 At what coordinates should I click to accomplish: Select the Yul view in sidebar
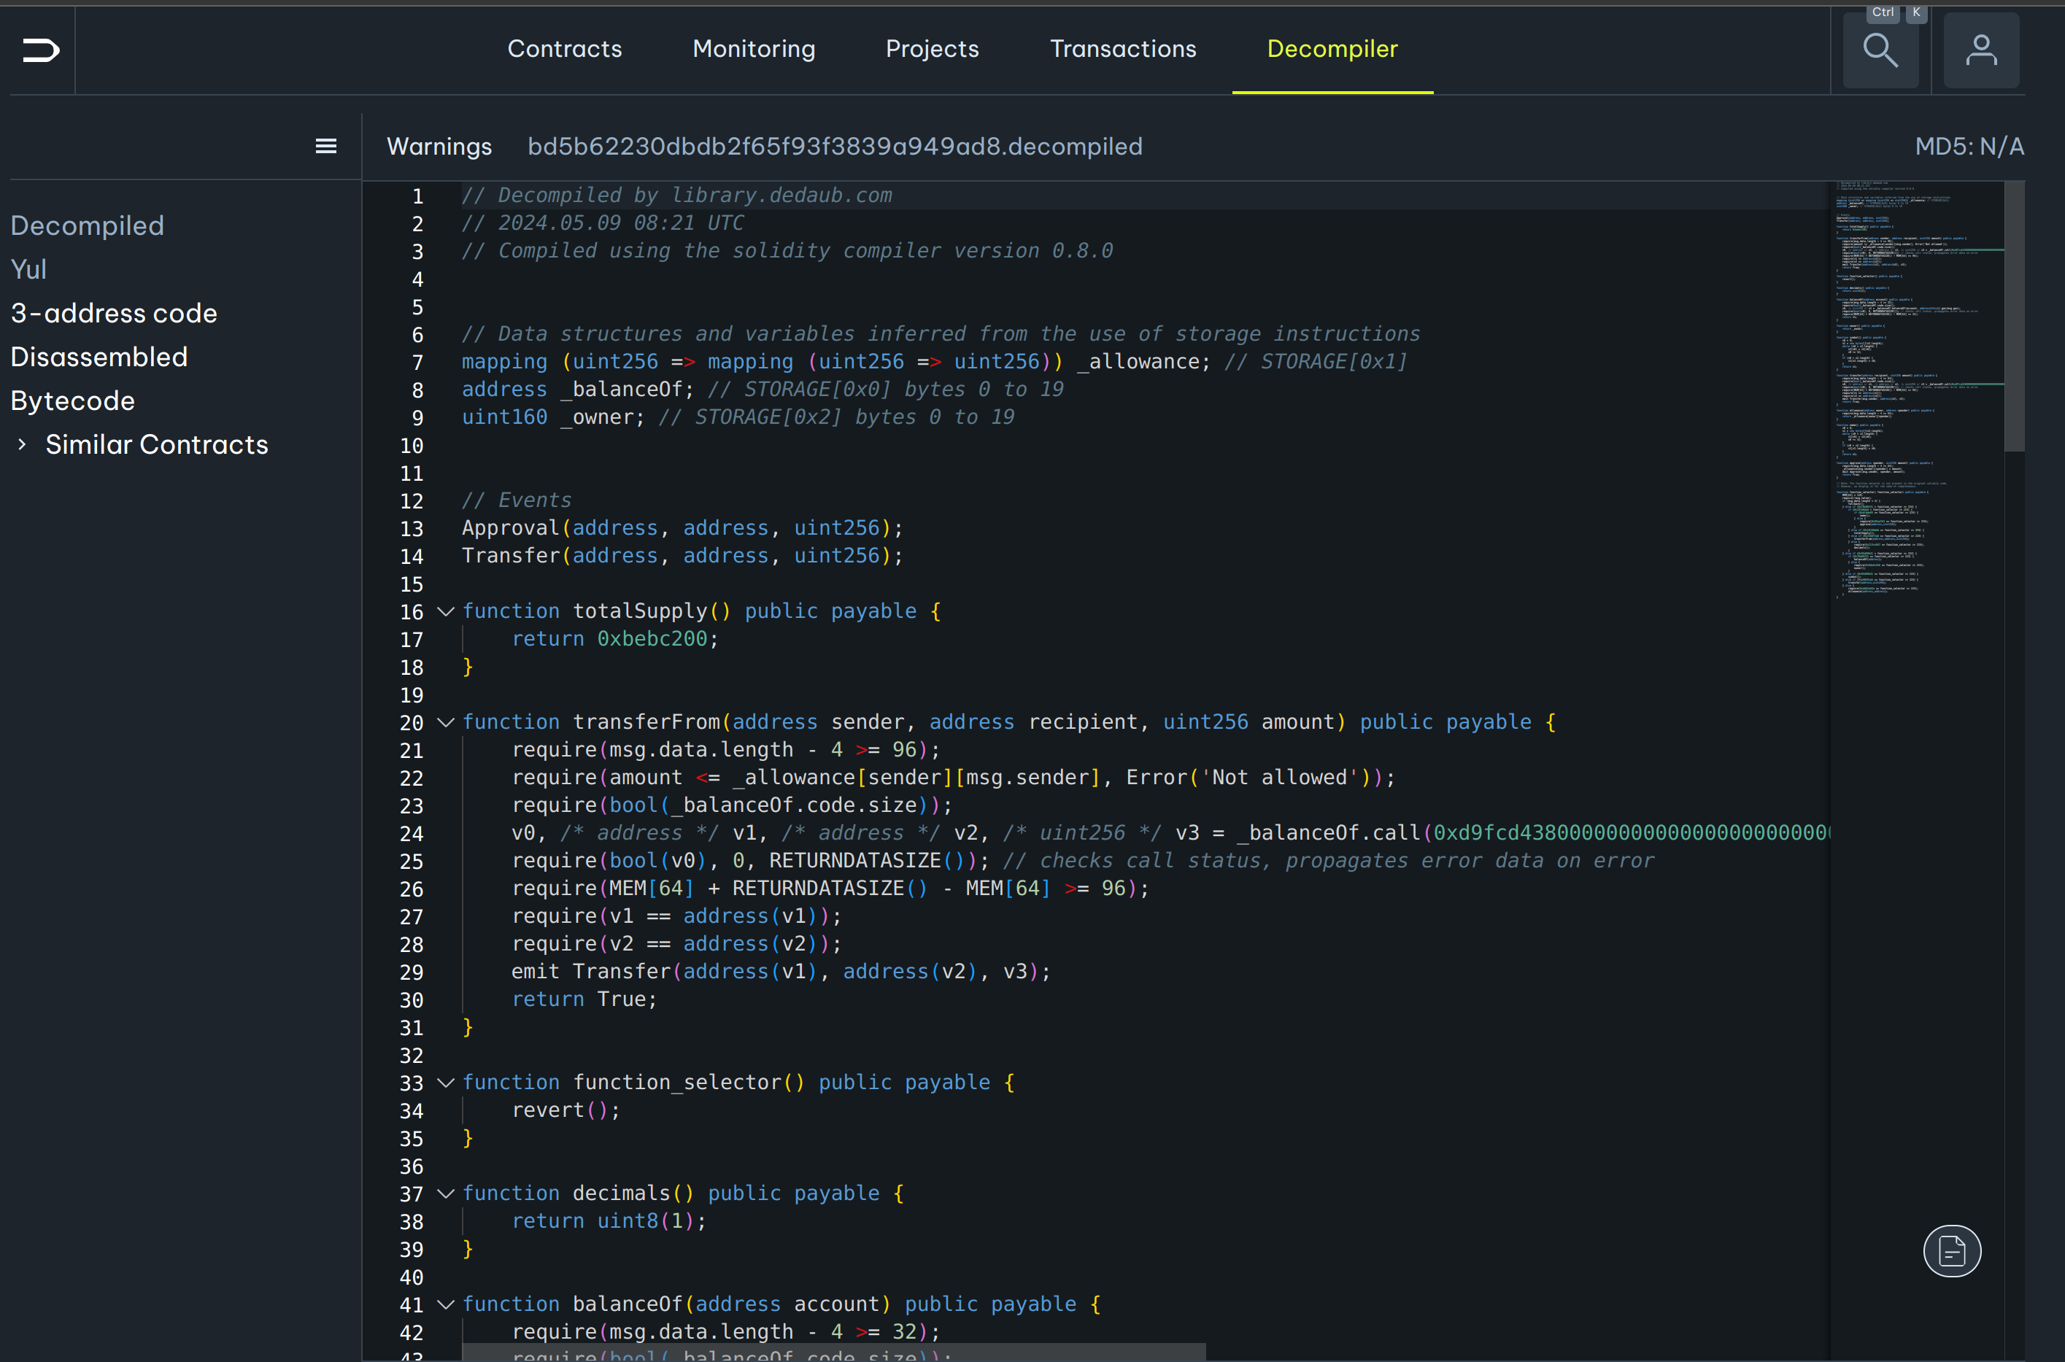(28, 269)
